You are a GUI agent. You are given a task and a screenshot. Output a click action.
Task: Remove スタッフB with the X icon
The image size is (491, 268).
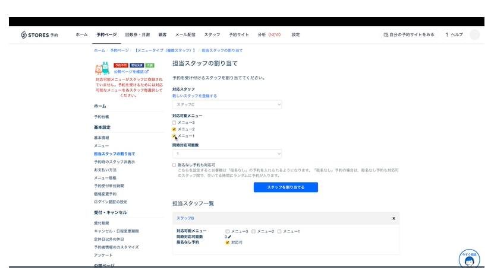point(393,218)
